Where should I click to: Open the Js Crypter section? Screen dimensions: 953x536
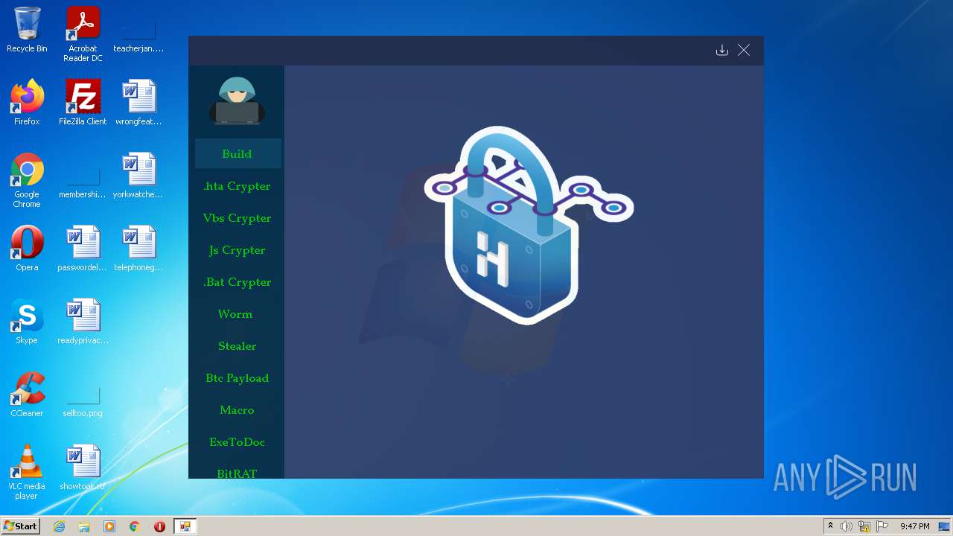point(238,250)
